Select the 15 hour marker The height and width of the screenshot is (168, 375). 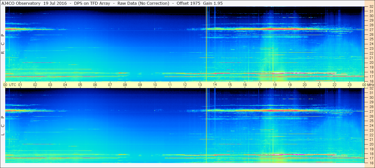tap(230, 85)
